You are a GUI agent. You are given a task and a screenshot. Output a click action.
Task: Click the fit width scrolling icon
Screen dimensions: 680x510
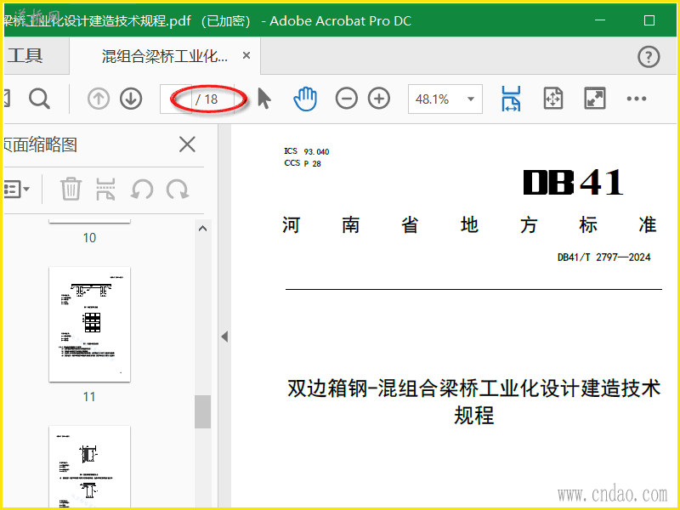tap(512, 99)
